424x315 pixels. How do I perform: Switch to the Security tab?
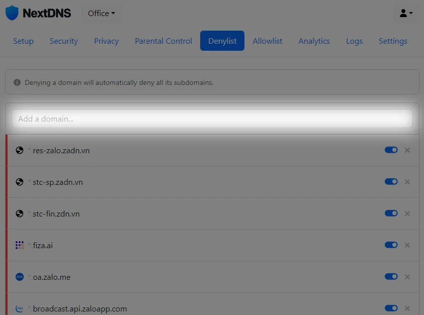(64, 41)
